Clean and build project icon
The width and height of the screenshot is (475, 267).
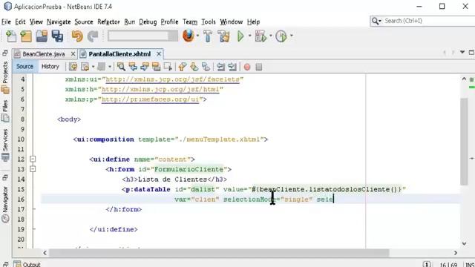pyautogui.click(x=224, y=36)
